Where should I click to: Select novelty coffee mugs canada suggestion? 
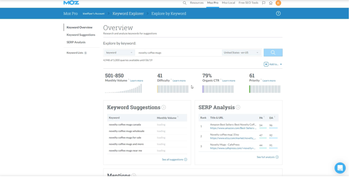[125, 125]
